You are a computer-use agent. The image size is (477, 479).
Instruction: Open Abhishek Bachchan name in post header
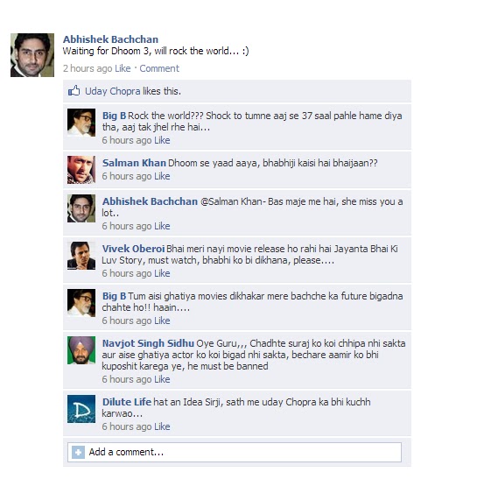(110, 39)
